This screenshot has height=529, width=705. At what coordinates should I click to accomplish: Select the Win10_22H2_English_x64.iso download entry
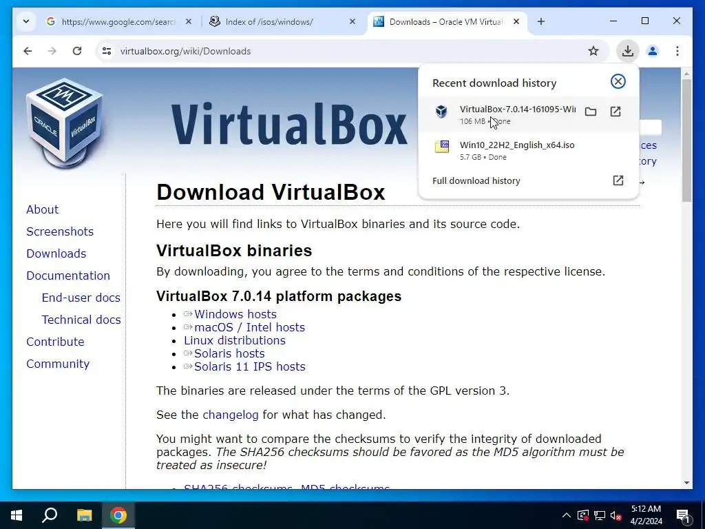pyautogui.click(x=528, y=150)
